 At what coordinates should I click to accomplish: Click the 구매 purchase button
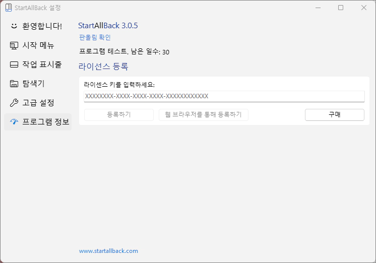click(335, 115)
